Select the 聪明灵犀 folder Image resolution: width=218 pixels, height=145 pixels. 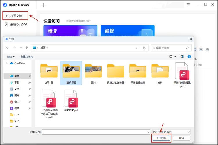71,73
